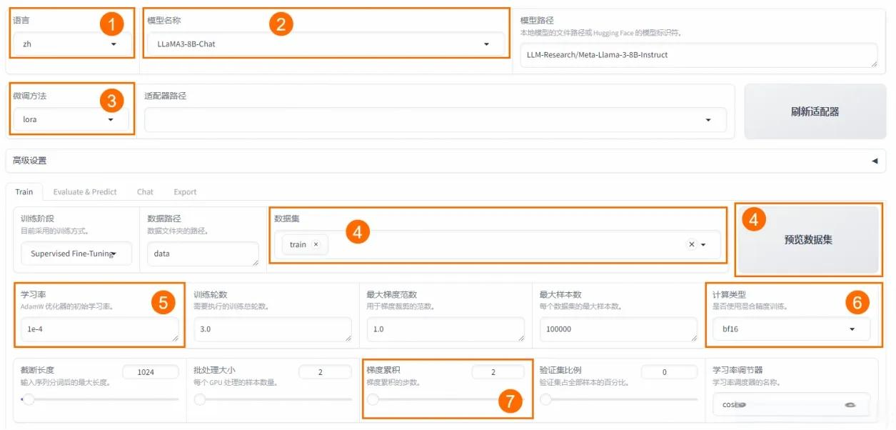Switch to the Train tab

click(24, 191)
